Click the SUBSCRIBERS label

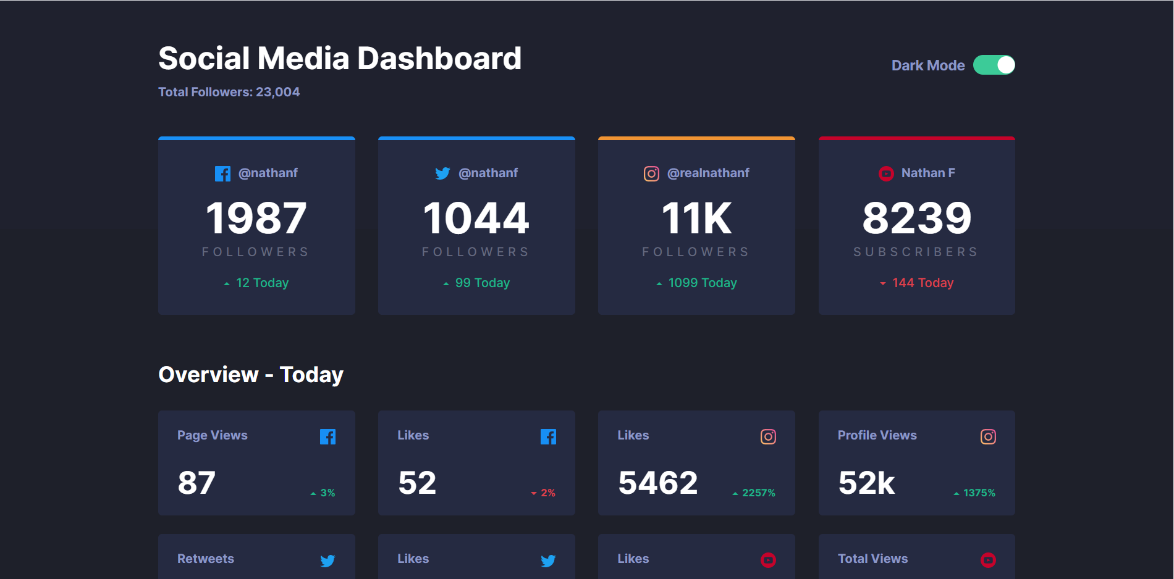tap(916, 252)
